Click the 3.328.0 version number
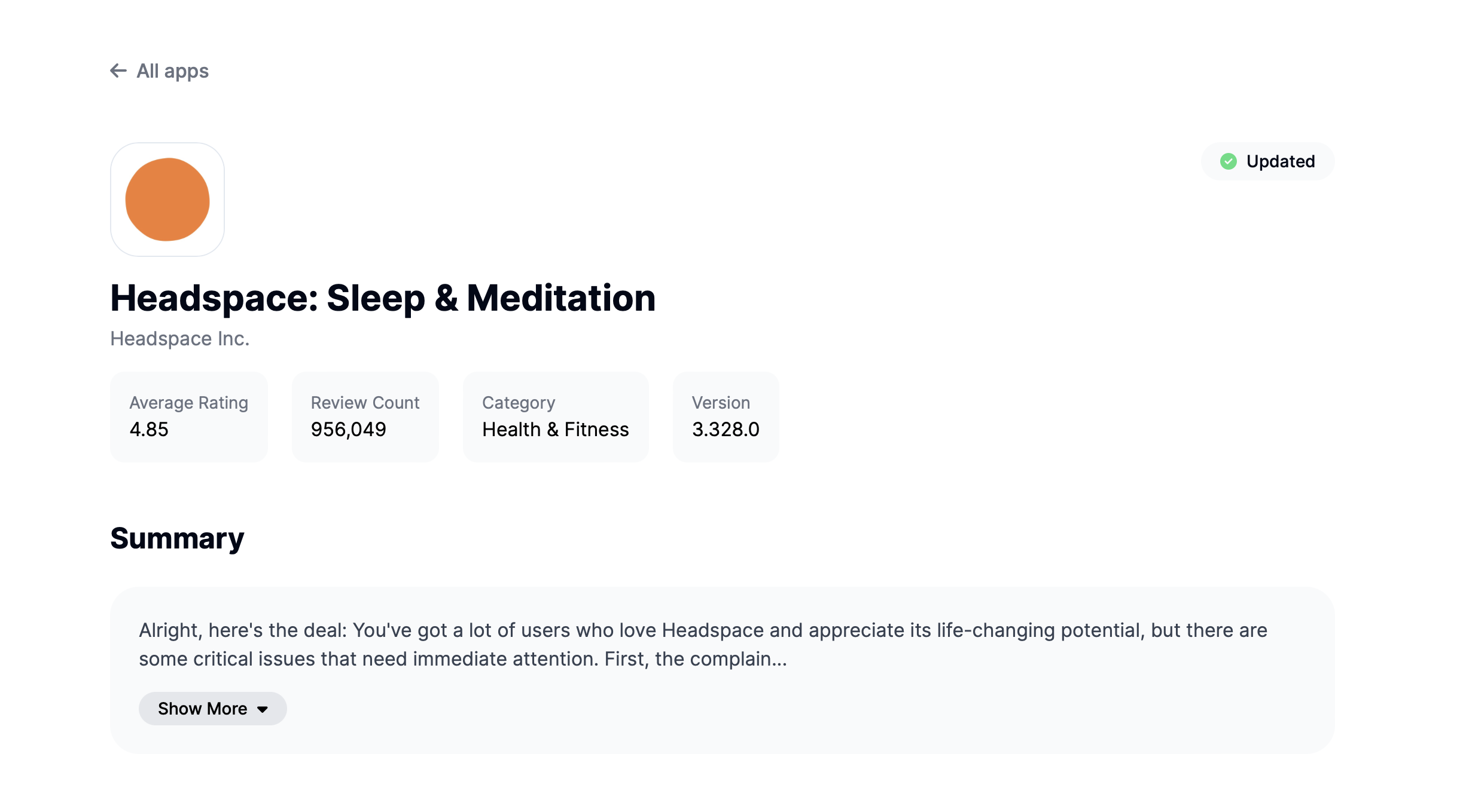The image size is (1469, 803). [x=726, y=430]
